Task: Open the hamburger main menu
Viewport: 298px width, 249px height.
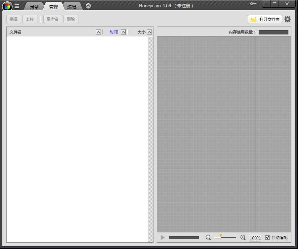Action: 17,6
